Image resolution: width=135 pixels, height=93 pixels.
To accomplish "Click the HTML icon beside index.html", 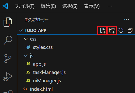I will click(25, 89).
